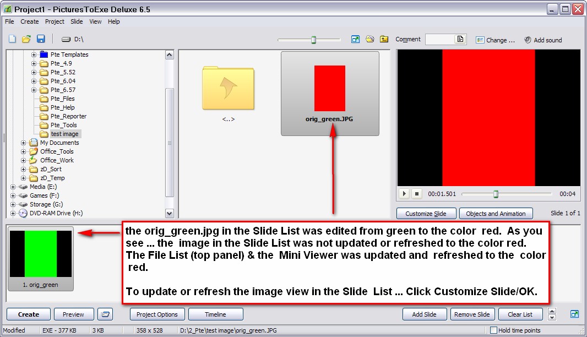Image resolution: width=587 pixels, height=337 pixels.
Task: Enable the Hold time points checkbox
Action: 493,330
